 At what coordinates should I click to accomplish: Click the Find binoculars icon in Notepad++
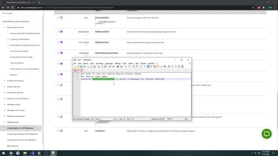(x=118, y=66)
